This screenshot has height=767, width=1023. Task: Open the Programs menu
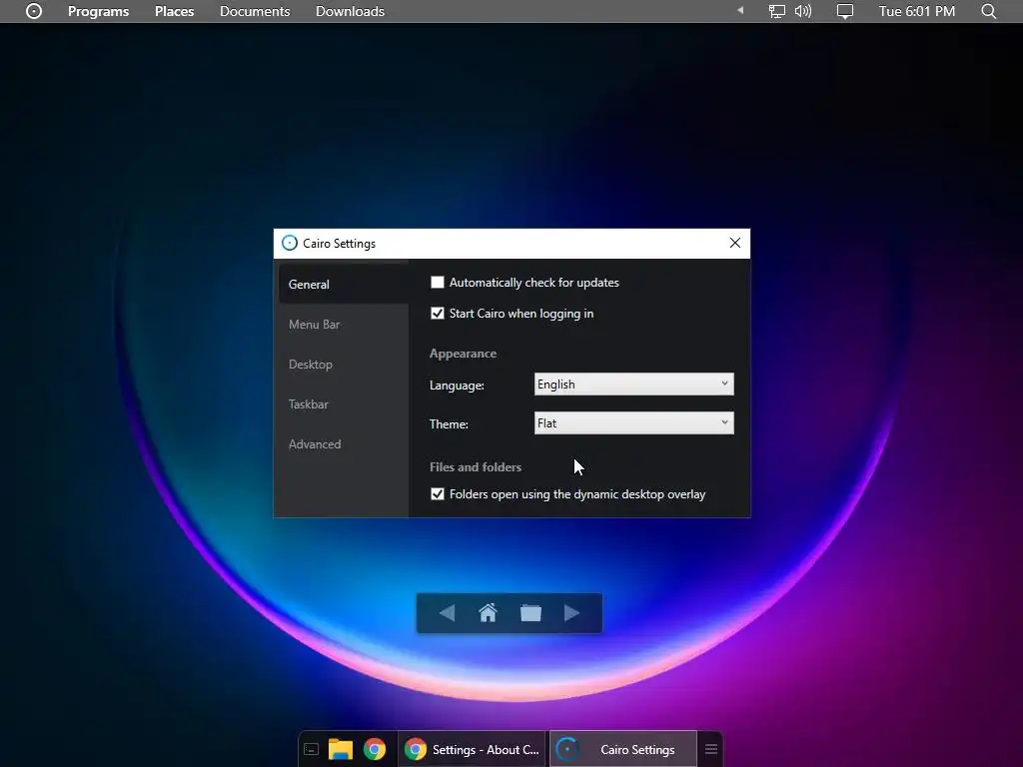coord(99,11)
